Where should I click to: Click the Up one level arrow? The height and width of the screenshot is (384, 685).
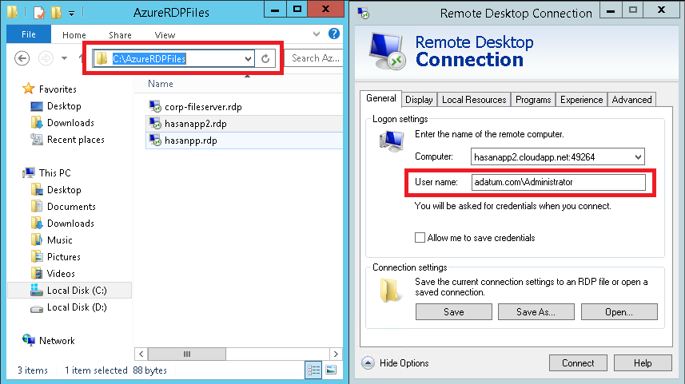pos(81,58)
